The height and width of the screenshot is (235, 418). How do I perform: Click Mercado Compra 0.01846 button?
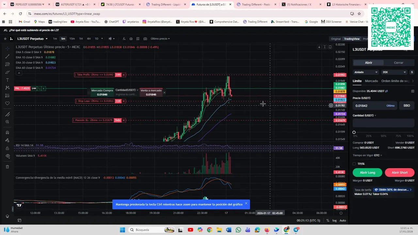coord(102,92)
